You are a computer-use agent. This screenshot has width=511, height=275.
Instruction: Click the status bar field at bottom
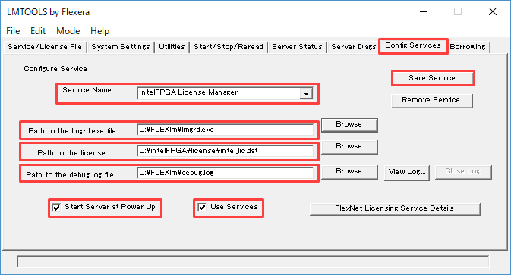[x=253, y=261]
